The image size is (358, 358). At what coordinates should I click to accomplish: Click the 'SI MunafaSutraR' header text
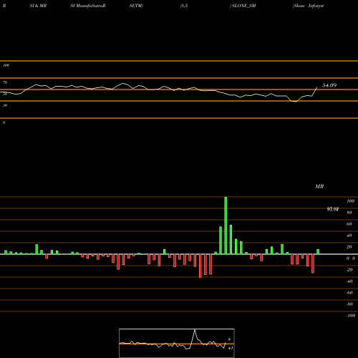tap(88, 6)
